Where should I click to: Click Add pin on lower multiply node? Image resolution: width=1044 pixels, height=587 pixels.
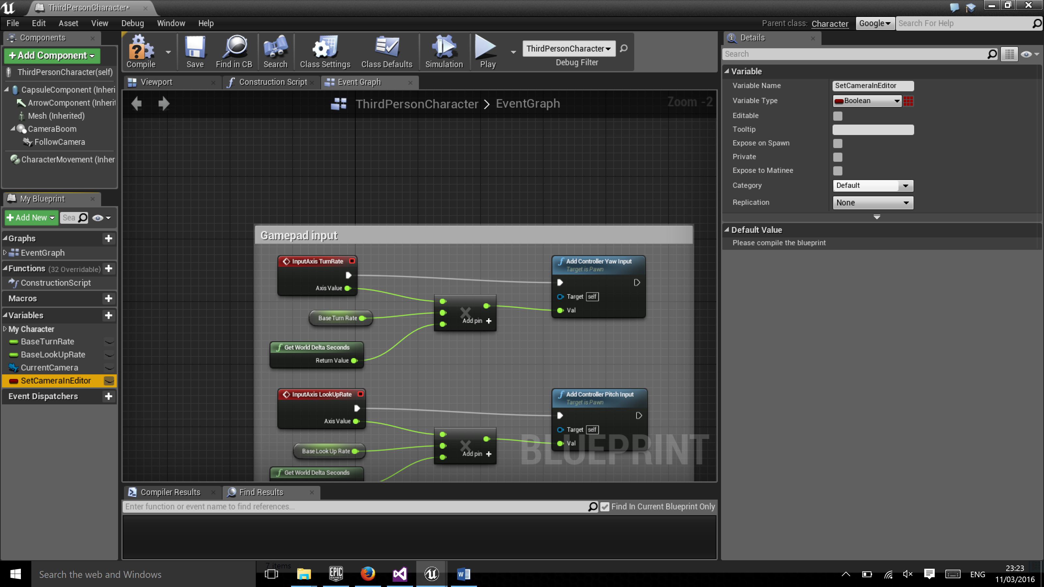coord(477,454)
